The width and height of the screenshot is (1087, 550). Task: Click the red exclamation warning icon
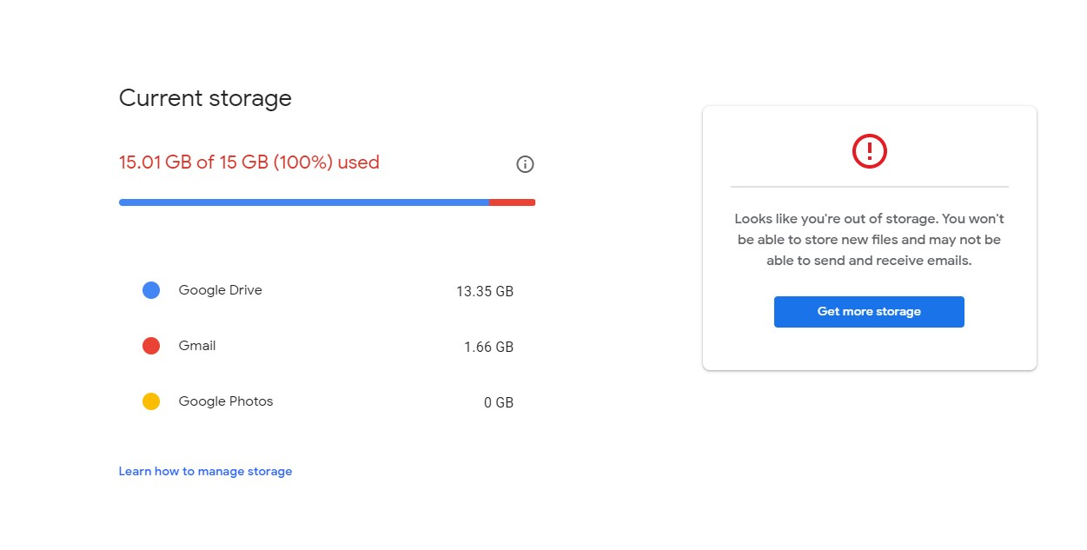pos(869,149)
